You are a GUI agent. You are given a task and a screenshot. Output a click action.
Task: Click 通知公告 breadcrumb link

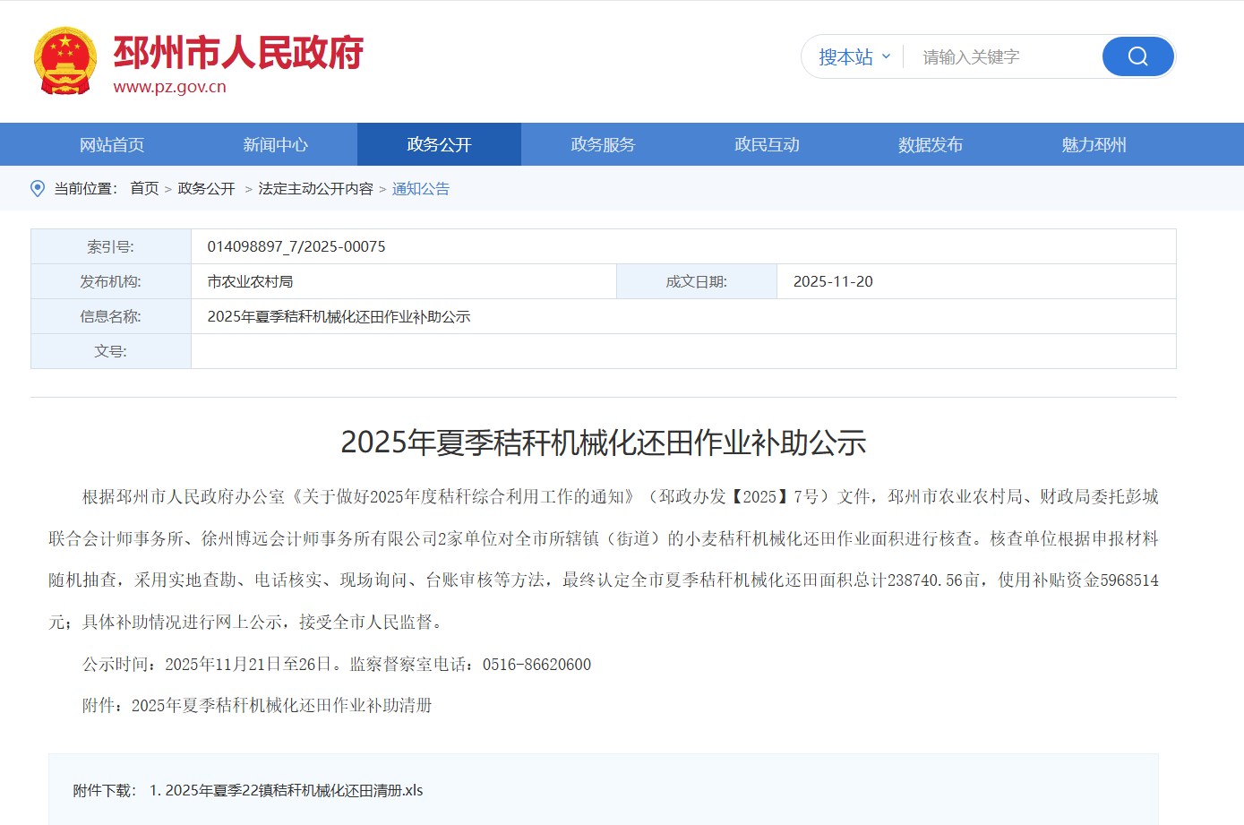click(x=421, y=189)
